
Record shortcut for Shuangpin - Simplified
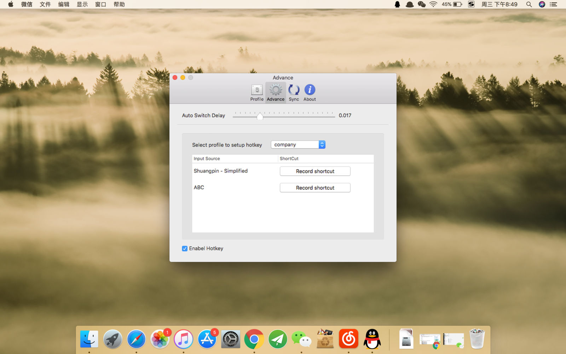click(x=315, y=171)
